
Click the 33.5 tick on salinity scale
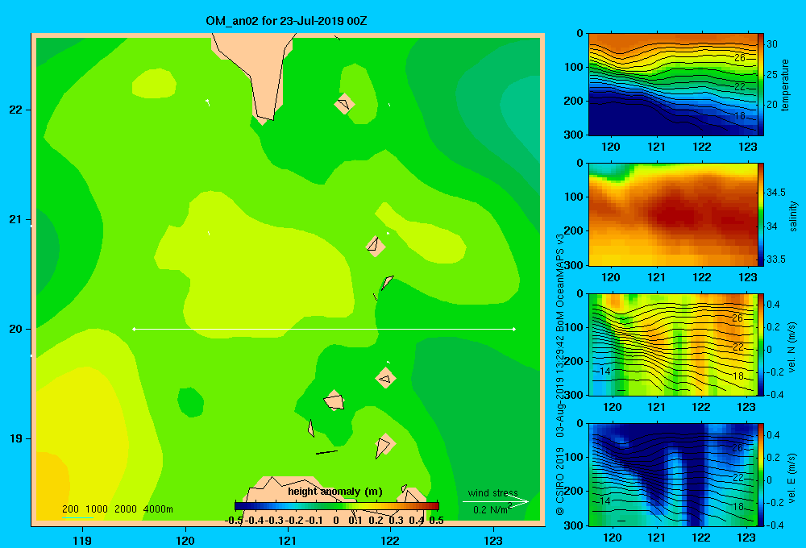(775, 259)
